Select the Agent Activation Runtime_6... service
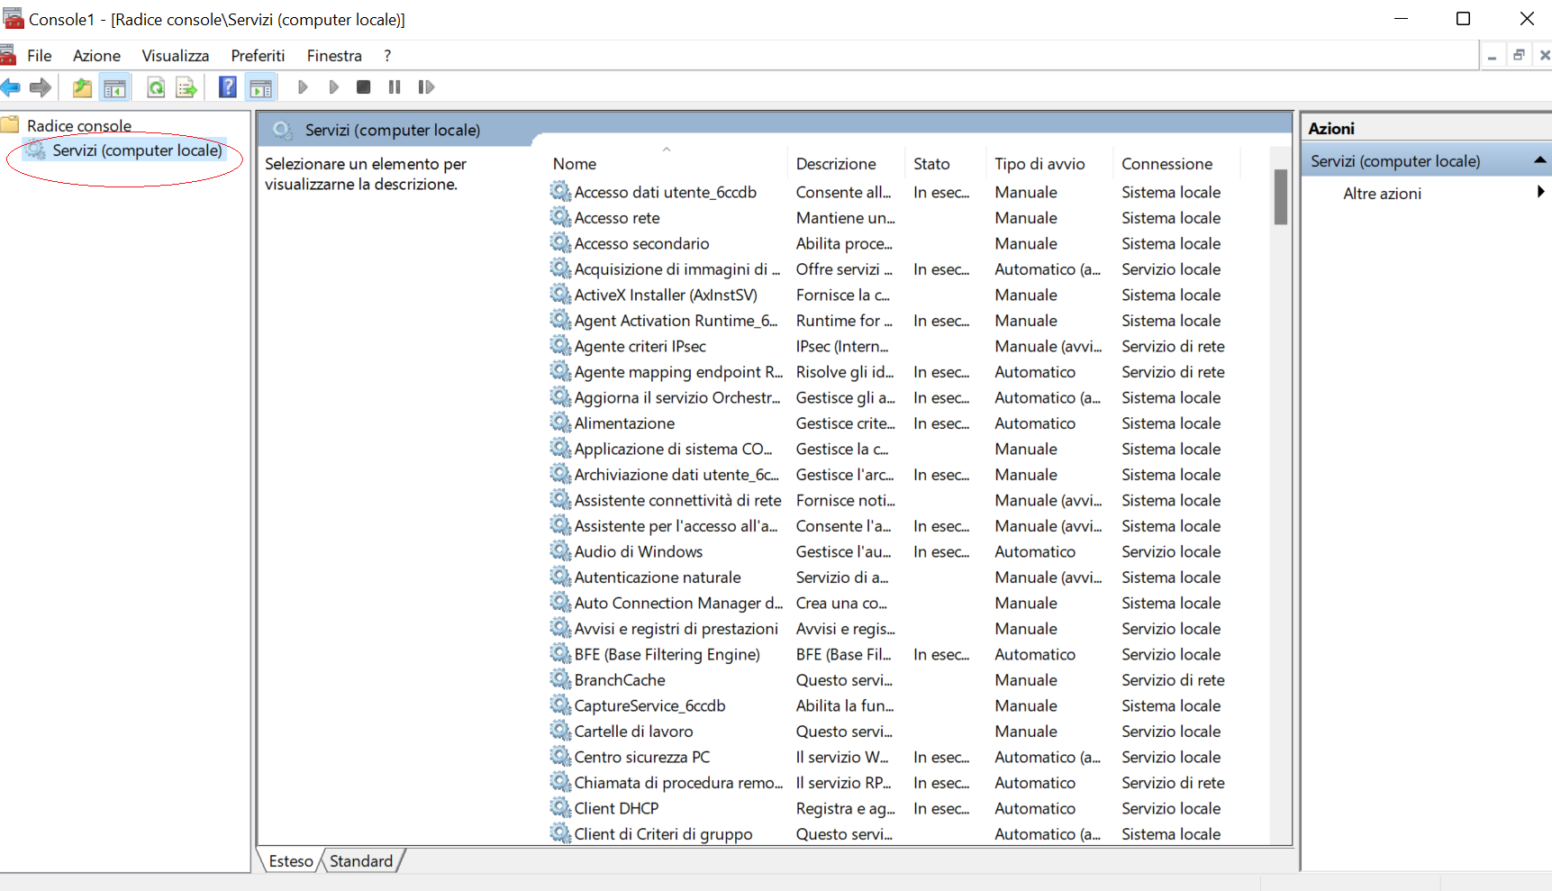 tap(676, 320)
